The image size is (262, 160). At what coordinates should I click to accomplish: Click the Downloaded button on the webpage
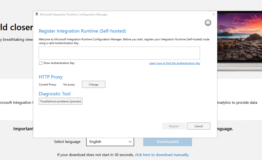click(x=167, y=142)
